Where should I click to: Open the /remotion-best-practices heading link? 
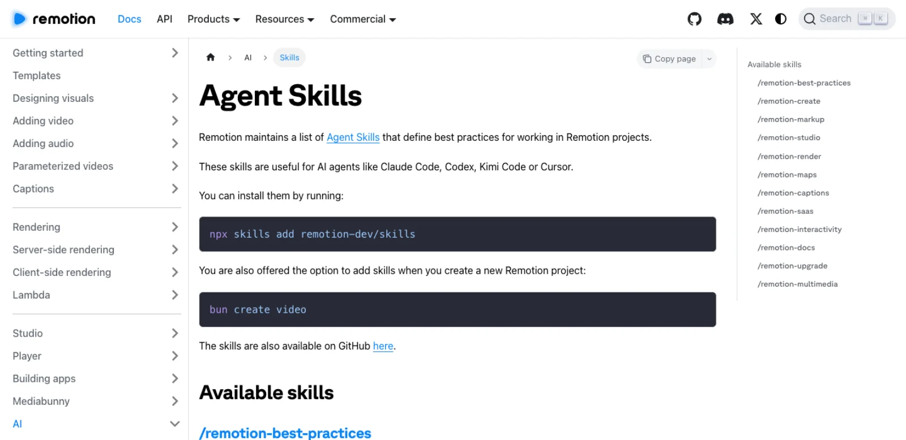(x=285, y=433)
